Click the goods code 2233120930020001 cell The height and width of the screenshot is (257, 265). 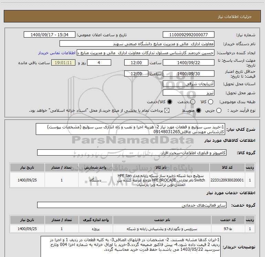pyautogui.click(x=227, y=180)
